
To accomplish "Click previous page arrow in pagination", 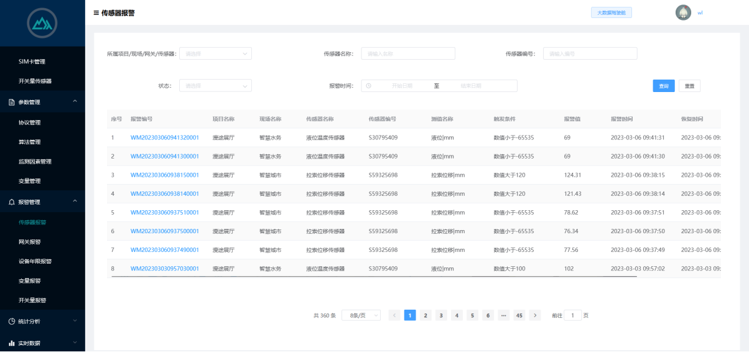I will [394, 315].
